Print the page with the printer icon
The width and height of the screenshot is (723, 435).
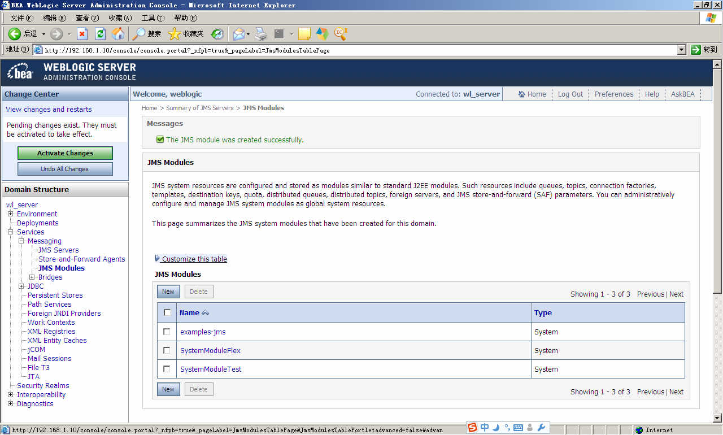coord(260,34)
